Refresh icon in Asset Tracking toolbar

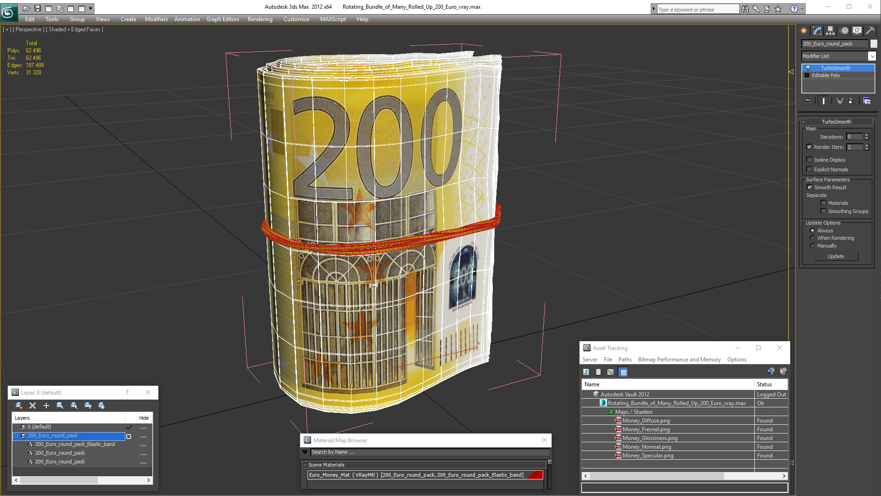click(586, 372)
